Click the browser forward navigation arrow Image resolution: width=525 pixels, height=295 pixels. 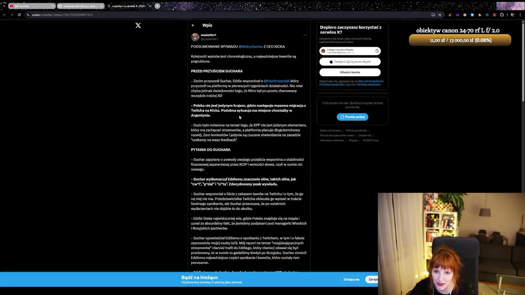[x=11, y=15]
